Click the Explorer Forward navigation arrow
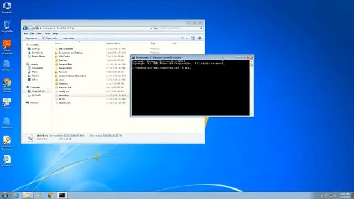Viewport: 354px width, 199px height. pos(30,28)
